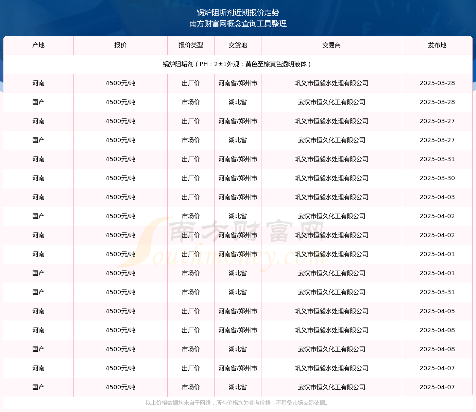This screenshot has width=476, height=412.
Task: Click date 2025-03-27 in the 国产 row
Action: click(437, 140)
